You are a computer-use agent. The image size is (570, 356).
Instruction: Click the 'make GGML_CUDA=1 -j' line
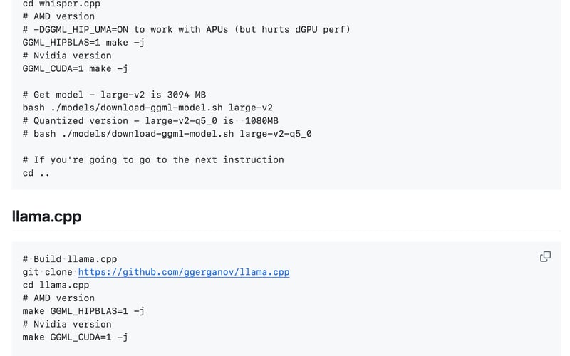pos(75,337)
